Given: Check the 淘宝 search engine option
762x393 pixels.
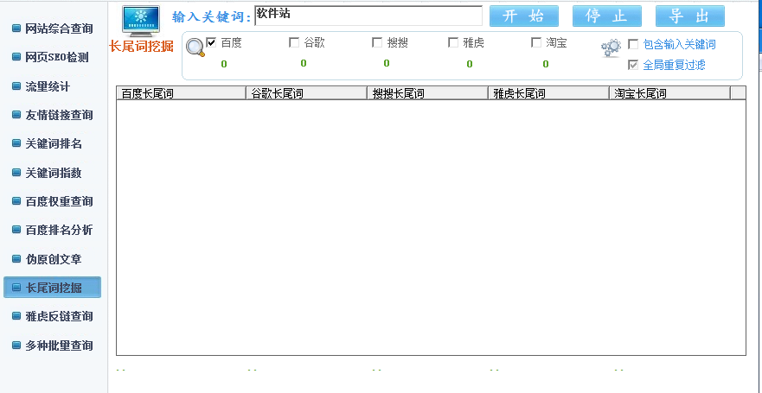Looking at the screenshot, I should pyautogui.click(x=537, y=42).
